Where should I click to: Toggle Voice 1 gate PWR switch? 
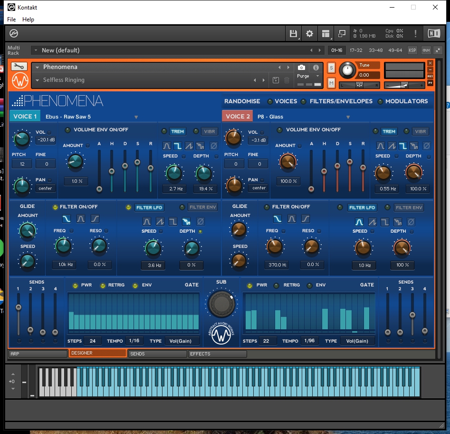(x=75, y=286)
